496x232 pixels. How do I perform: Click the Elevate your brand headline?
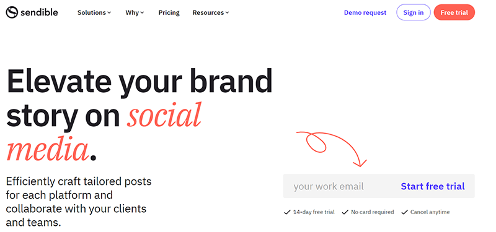[139, 80]
